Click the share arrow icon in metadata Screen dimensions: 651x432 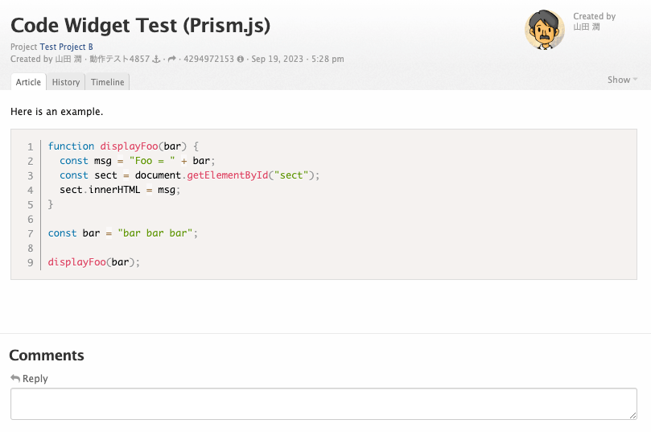[171, 60]
